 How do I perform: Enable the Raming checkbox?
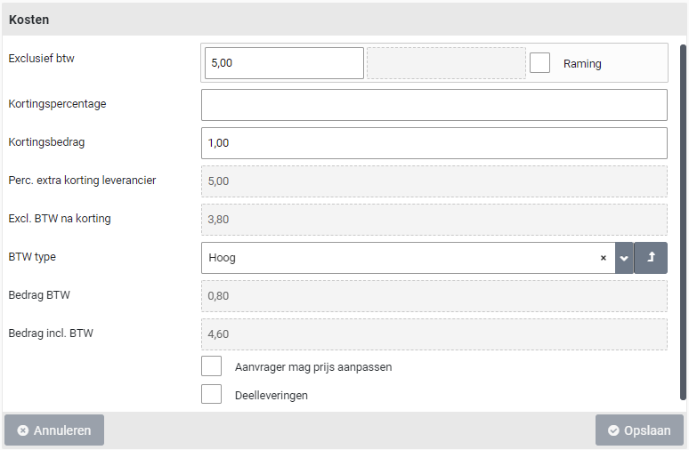click(x=539, y=63)
